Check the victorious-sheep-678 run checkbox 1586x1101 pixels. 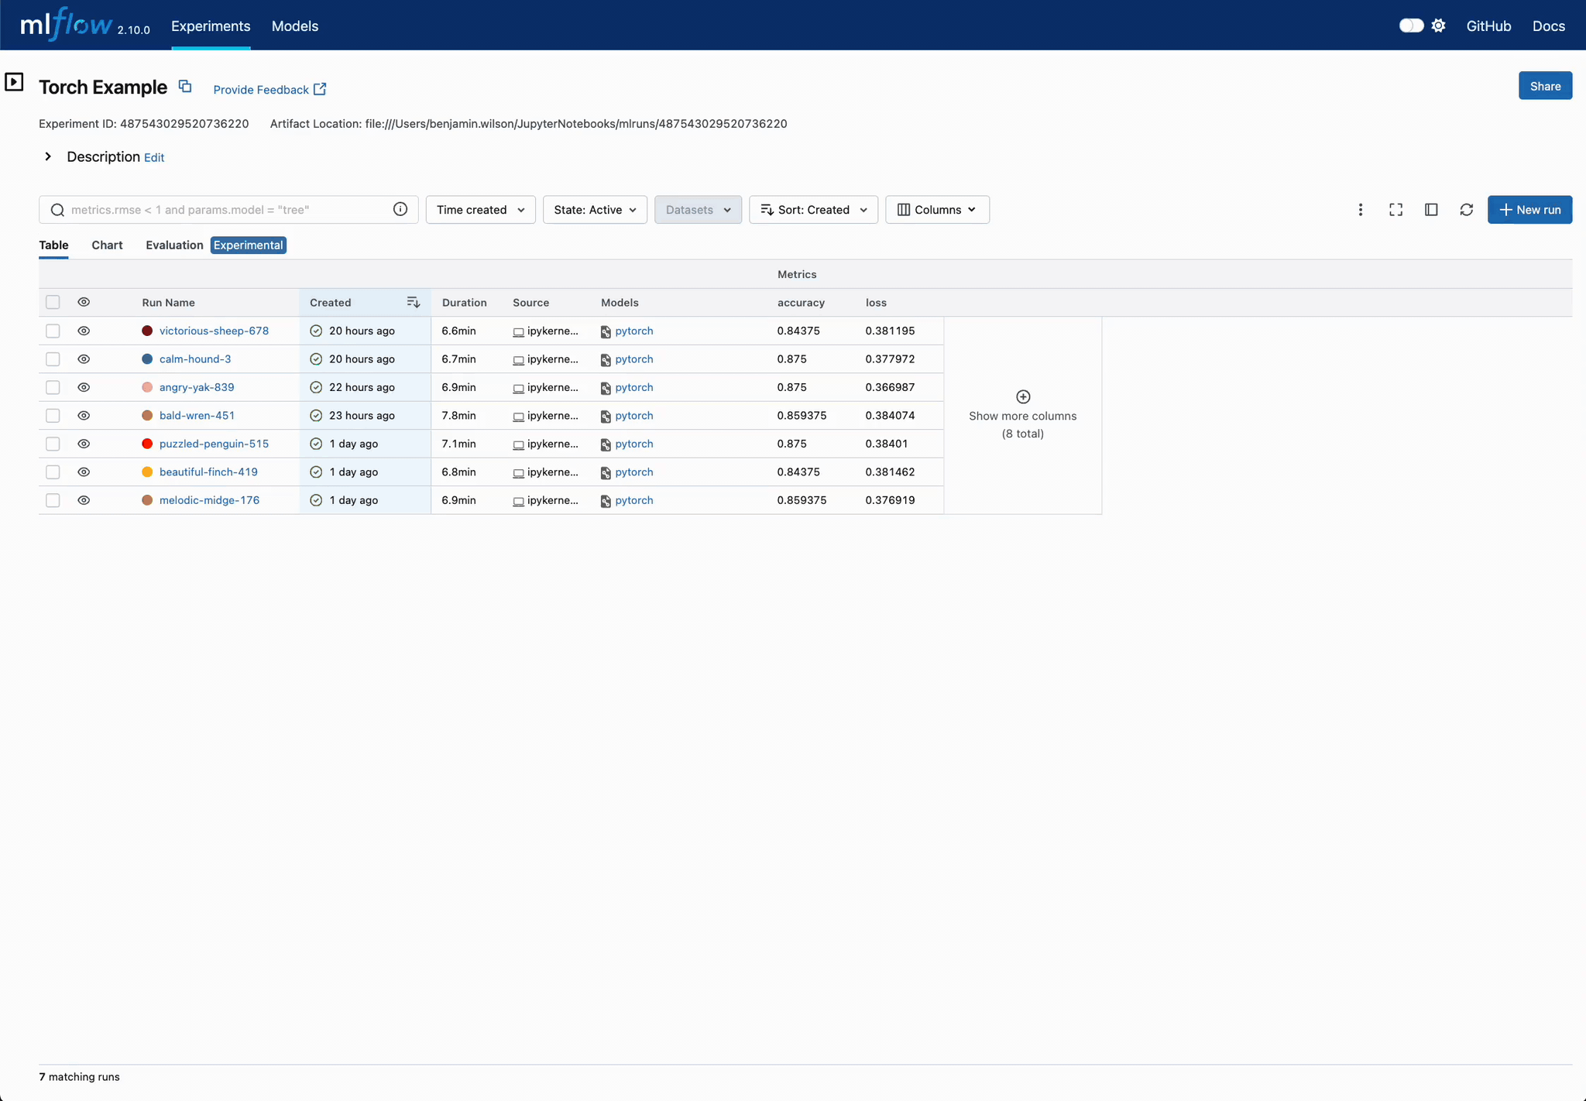pos(53,331)
